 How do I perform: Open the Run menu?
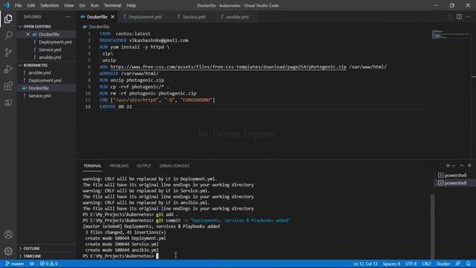coord(94,5)
